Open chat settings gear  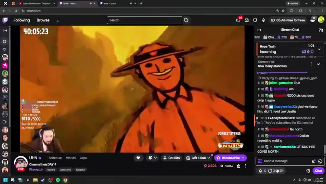pyautogui.click(x=308, y=171)
